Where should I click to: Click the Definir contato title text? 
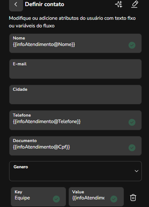45,4
